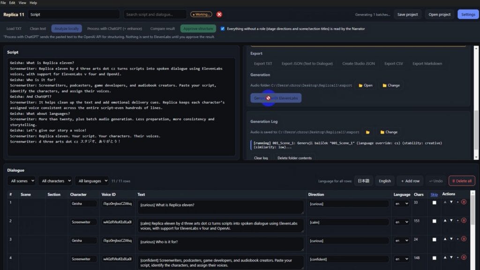The width and height of the screenshot is (480, 270).
Task: Delete row 4 with red trash icon
Action: 464,257
